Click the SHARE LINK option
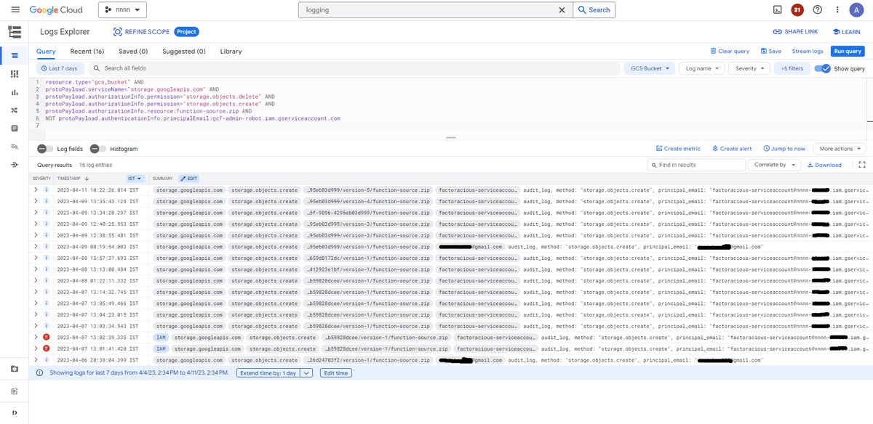Image resolution: width=873 pixels, height=424 pixels. pos(795,31)
